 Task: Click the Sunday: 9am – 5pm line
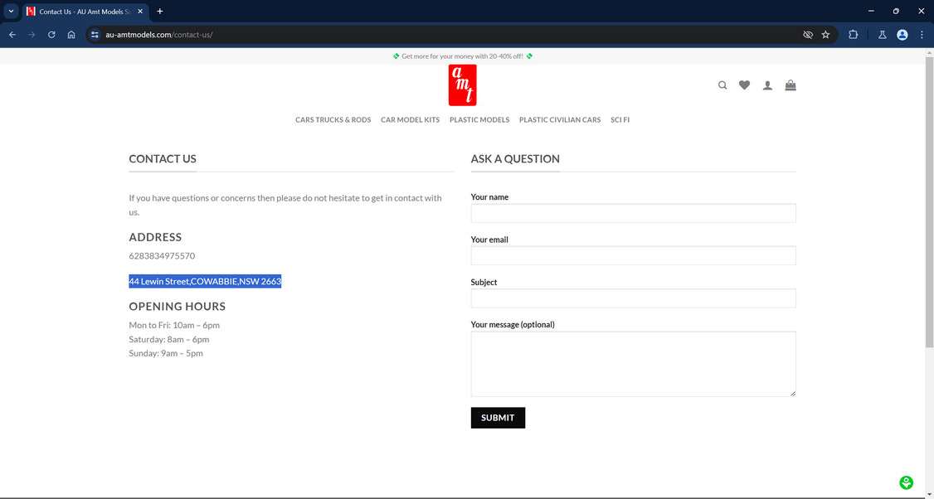click(x=166, y=353)
